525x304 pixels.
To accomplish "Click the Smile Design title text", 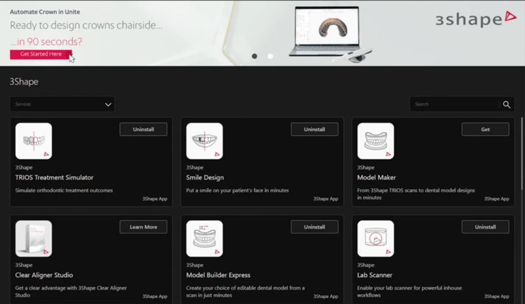I will 205,178.
